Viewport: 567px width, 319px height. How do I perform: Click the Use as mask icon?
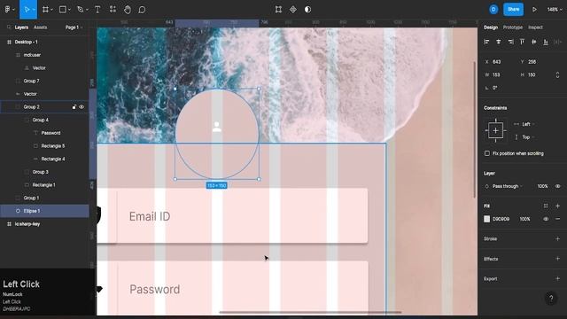pos(307,10)
